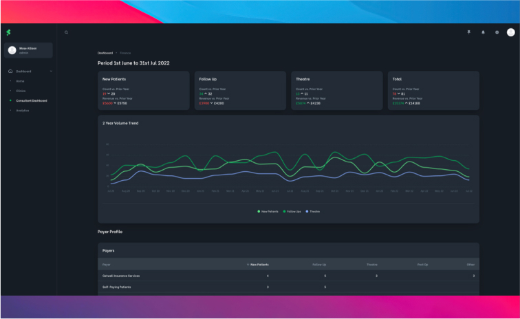Screen dimensions: 520x319
Task: Open the top-right user avatar
Action: 510,32
